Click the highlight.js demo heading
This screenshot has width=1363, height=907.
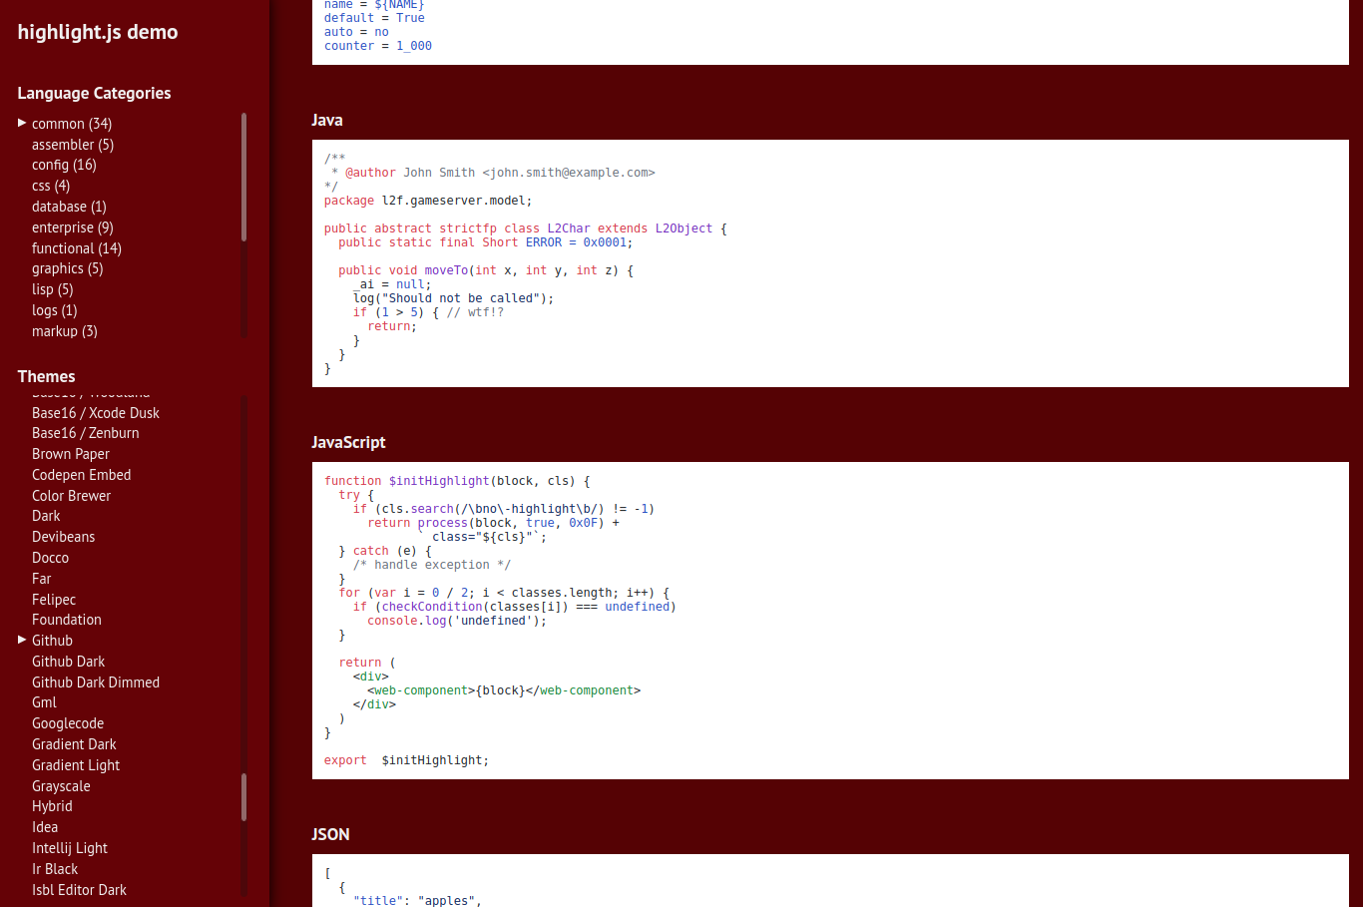tap(97, 32)
